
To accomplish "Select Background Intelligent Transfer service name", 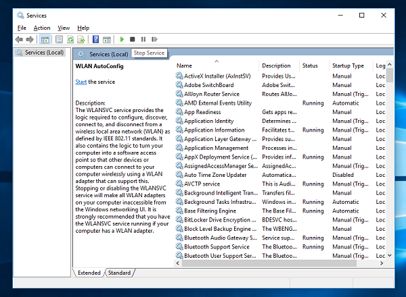I will (x=221, y=192).
